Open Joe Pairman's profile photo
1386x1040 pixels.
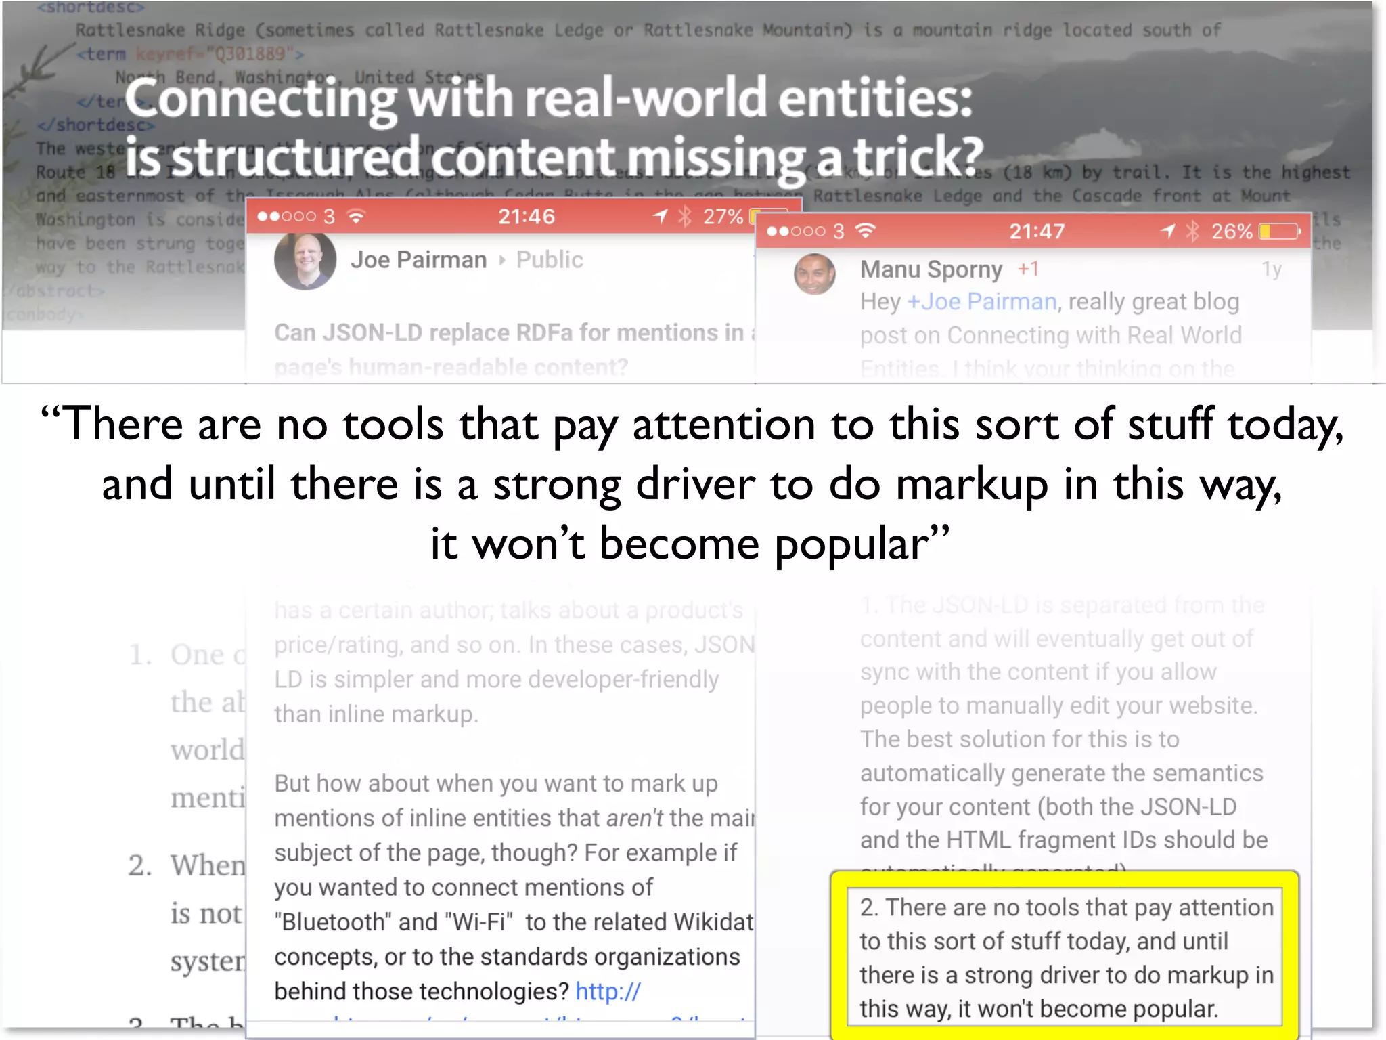(305, 261)
